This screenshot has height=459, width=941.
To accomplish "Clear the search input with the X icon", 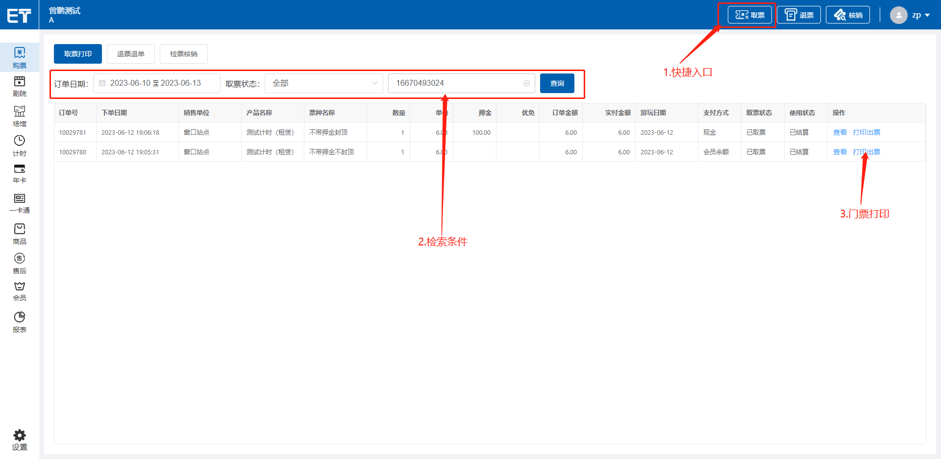I will (526, 83).
